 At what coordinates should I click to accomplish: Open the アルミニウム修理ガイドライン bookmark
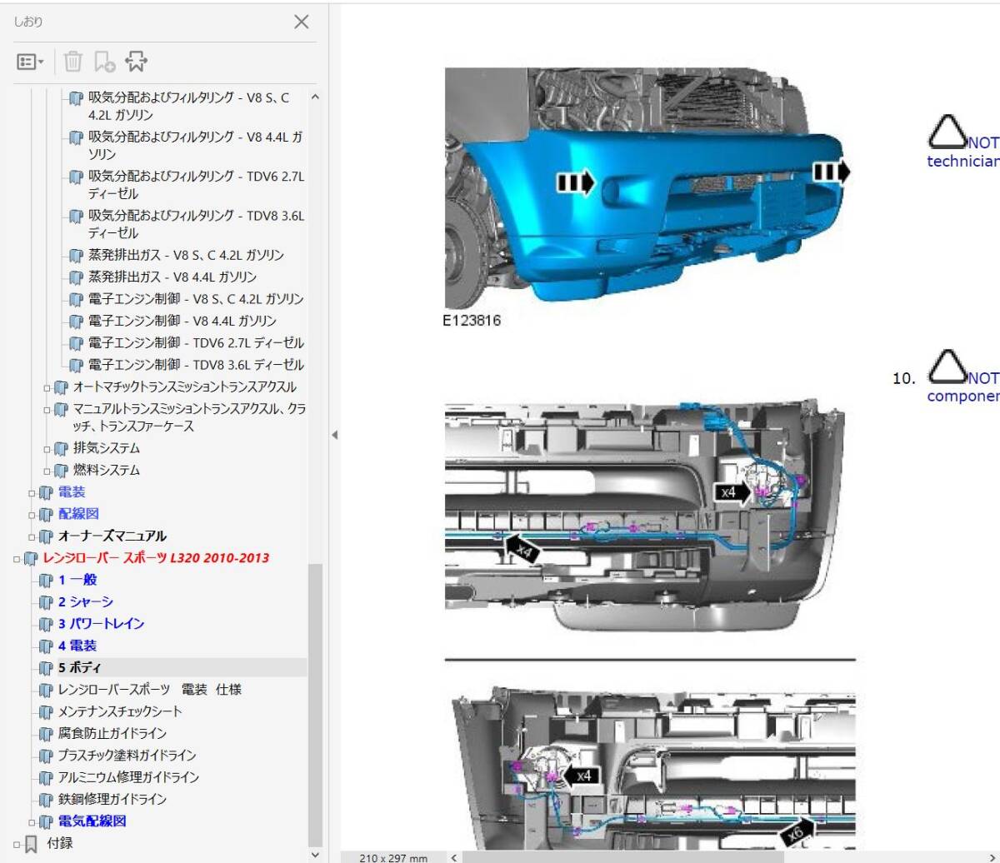[x=128, y=777]
